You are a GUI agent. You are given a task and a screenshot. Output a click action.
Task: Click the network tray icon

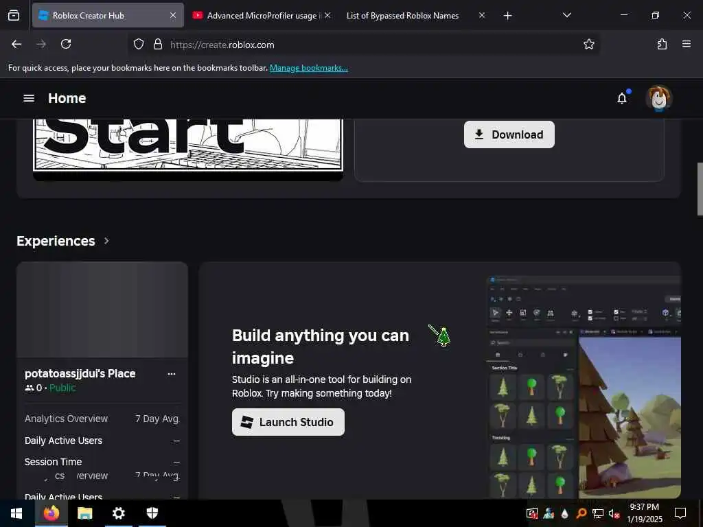[597, 513]
